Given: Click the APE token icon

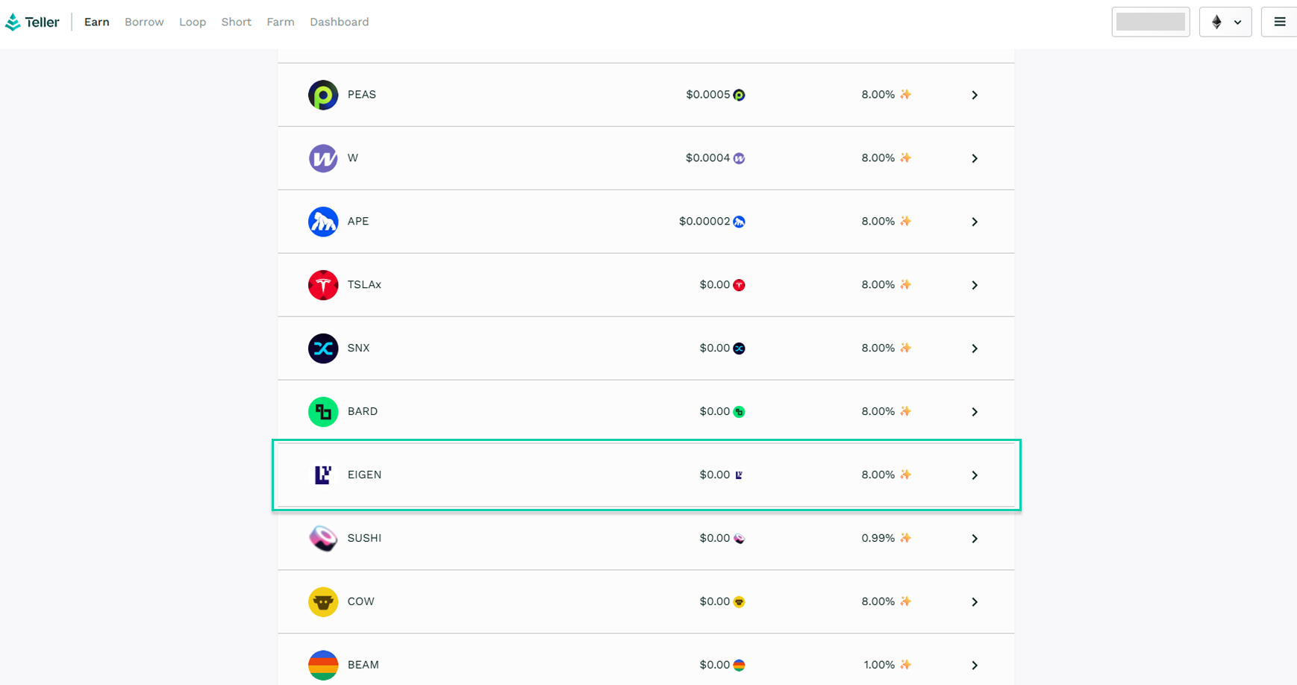Looking at the screenshot, I should (323, 222).
